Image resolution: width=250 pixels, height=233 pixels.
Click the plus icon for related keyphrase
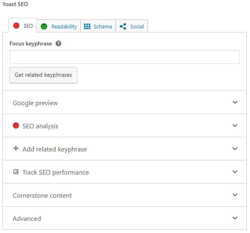(16, 149)
